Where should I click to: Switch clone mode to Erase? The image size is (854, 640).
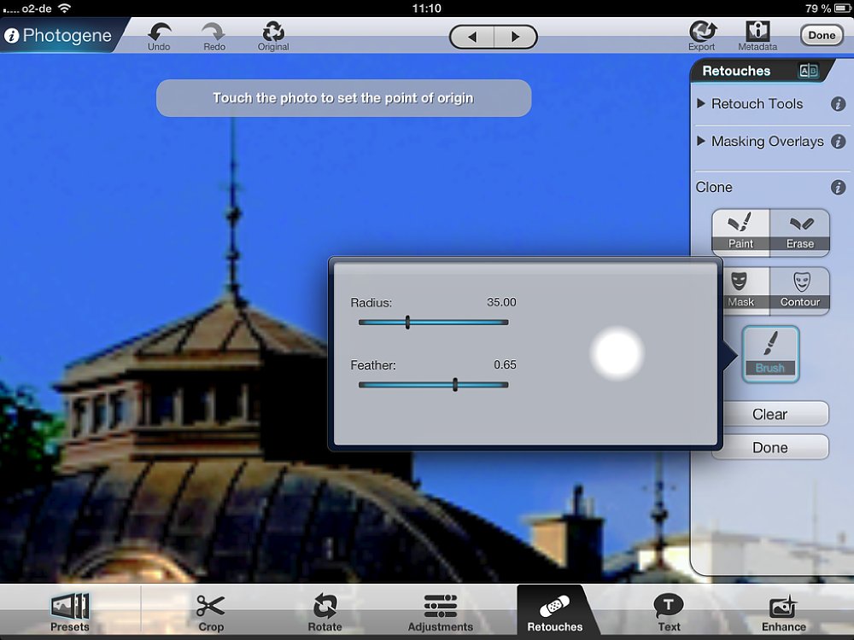[x=799, y=231]
